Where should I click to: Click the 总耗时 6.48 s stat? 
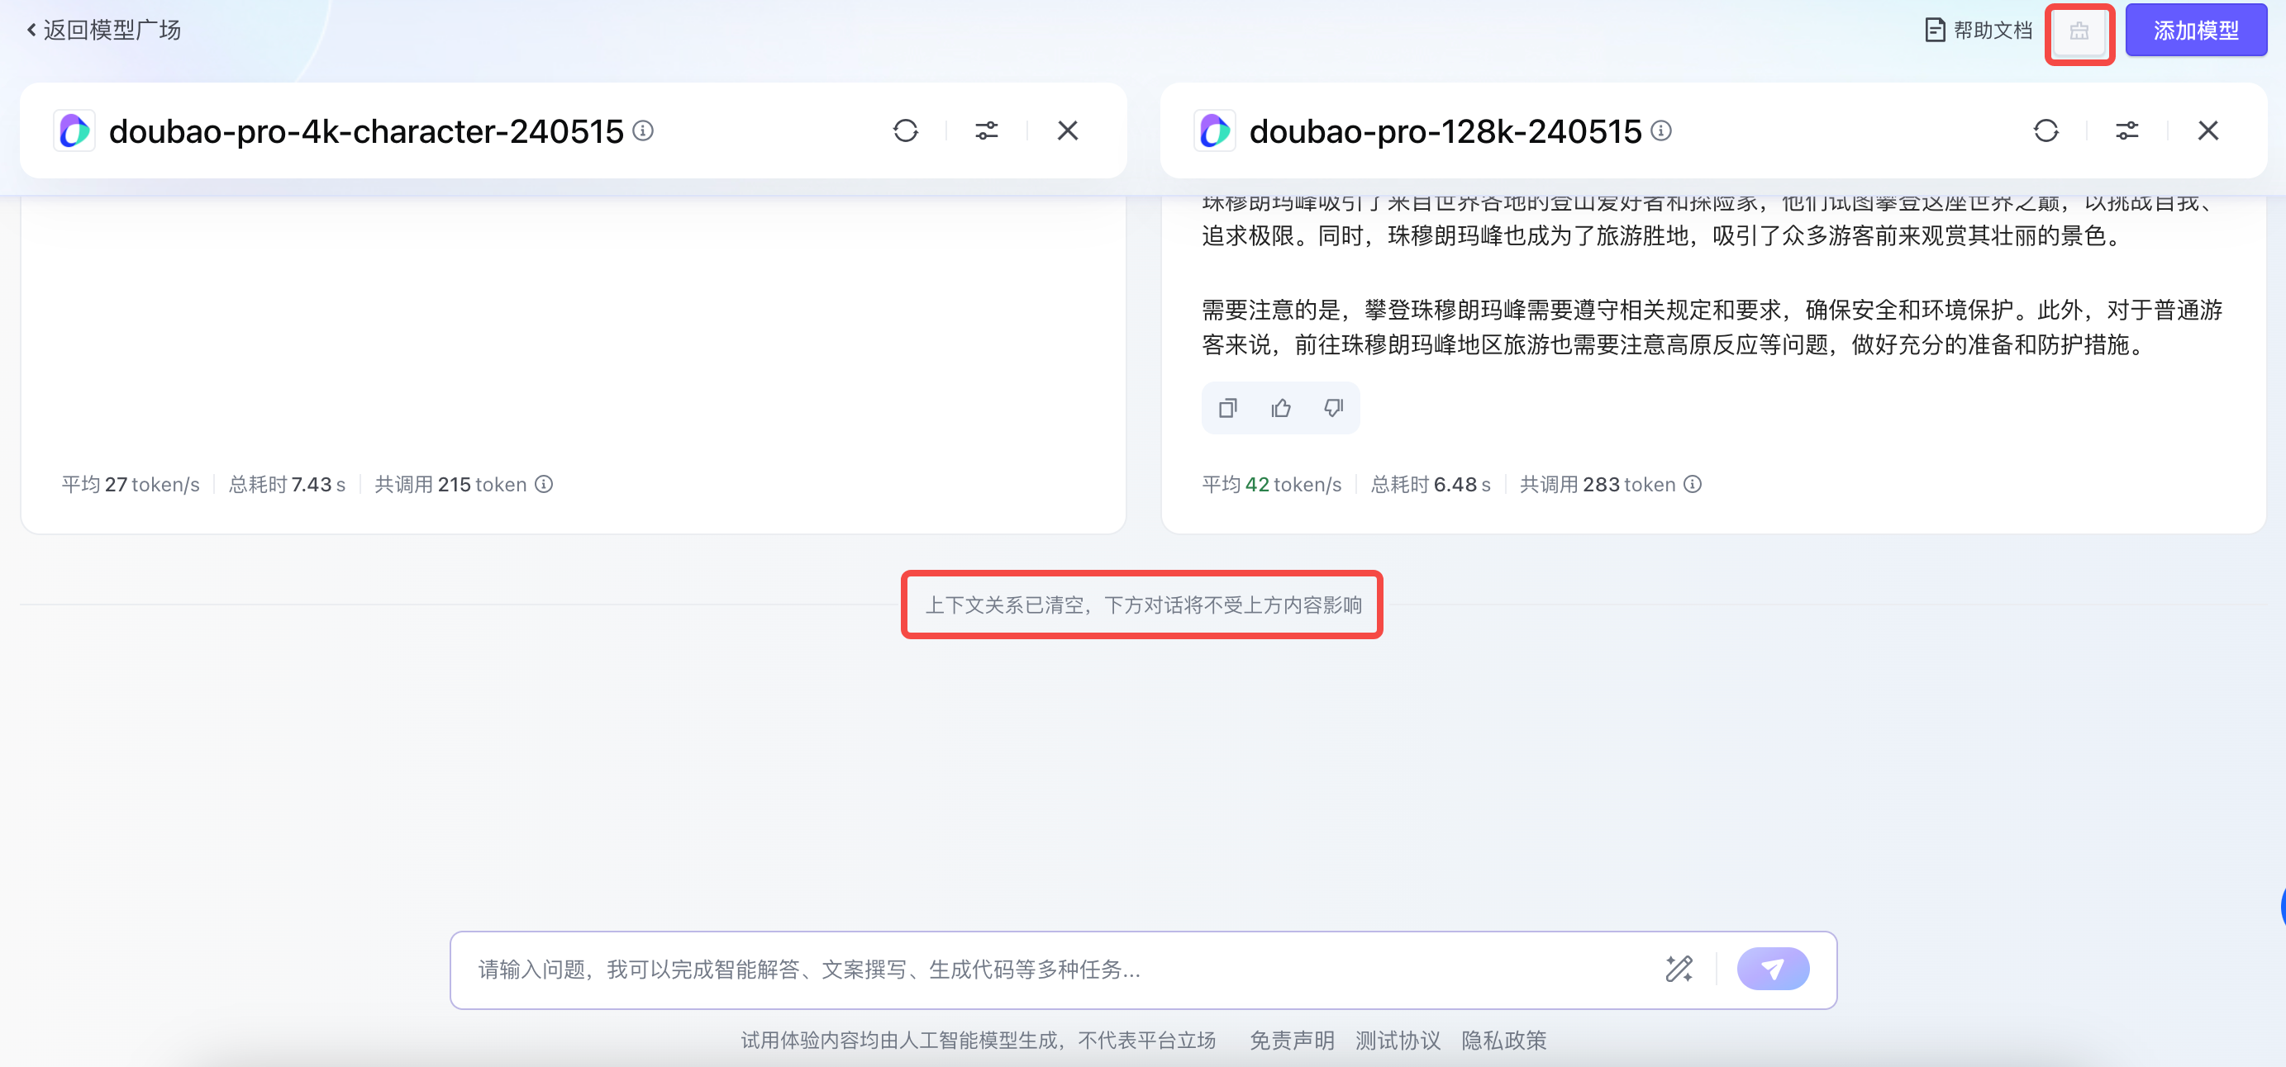pyautogui.click(x=1431, y=484)
